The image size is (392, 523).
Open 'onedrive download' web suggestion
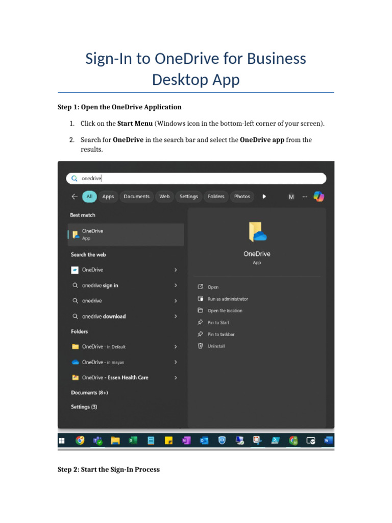pos(126,317)
